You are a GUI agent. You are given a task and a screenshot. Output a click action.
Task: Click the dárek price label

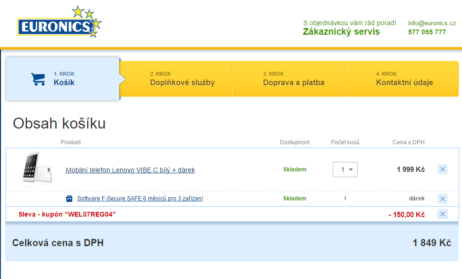coord(417,199)
